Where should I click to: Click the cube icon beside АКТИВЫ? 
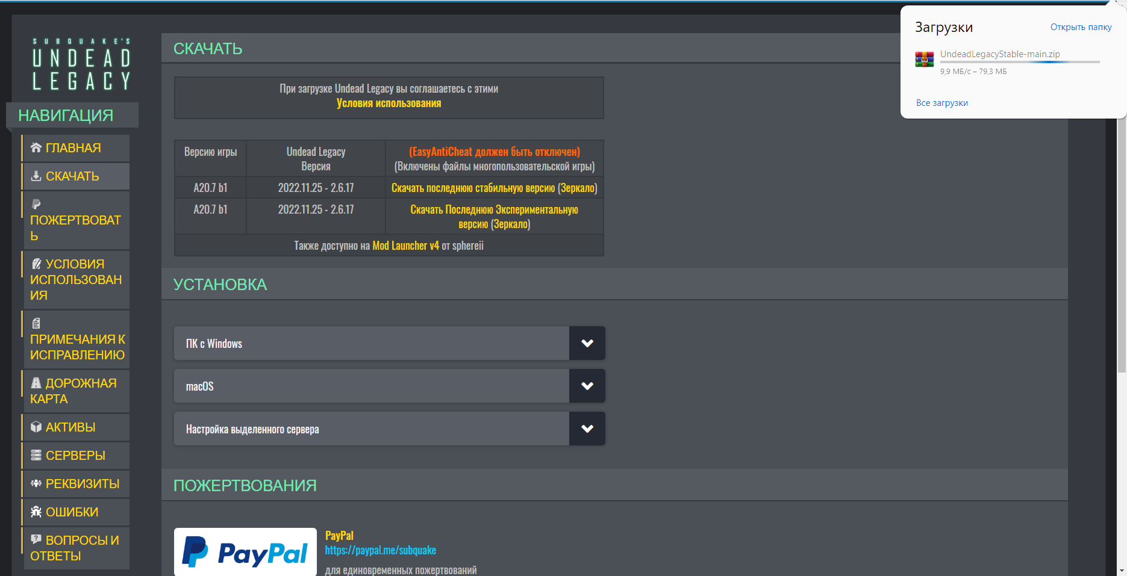click(x=36, y=427)
